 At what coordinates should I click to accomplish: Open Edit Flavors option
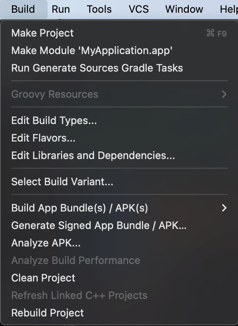click(x=119, y=138)
